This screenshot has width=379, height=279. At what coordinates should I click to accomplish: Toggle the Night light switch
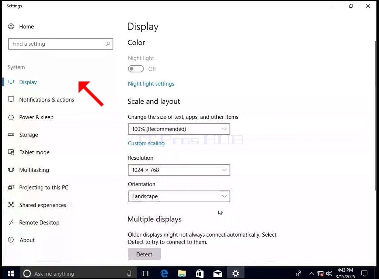(x=136, y=69)
